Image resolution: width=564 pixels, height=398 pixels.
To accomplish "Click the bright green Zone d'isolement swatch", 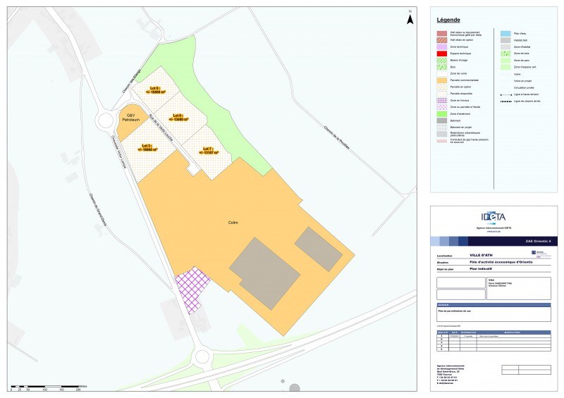I will point(442,114).
